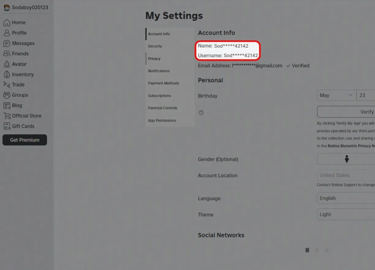Go to Parental Controls tab
The width and height of the screenshot is (375, 270).
coord(163,108)
